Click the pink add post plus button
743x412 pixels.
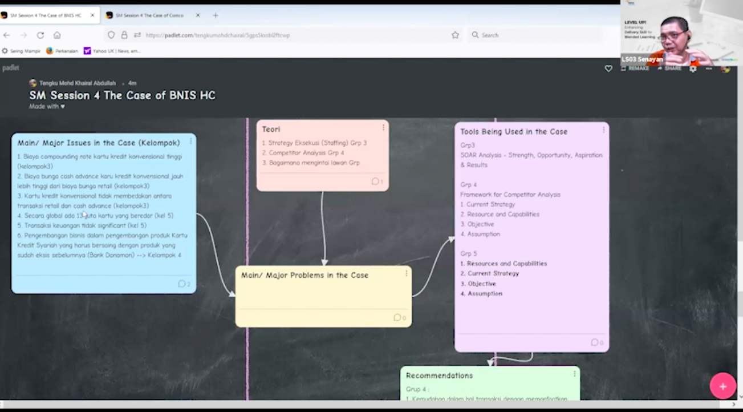tap(722, 386)
